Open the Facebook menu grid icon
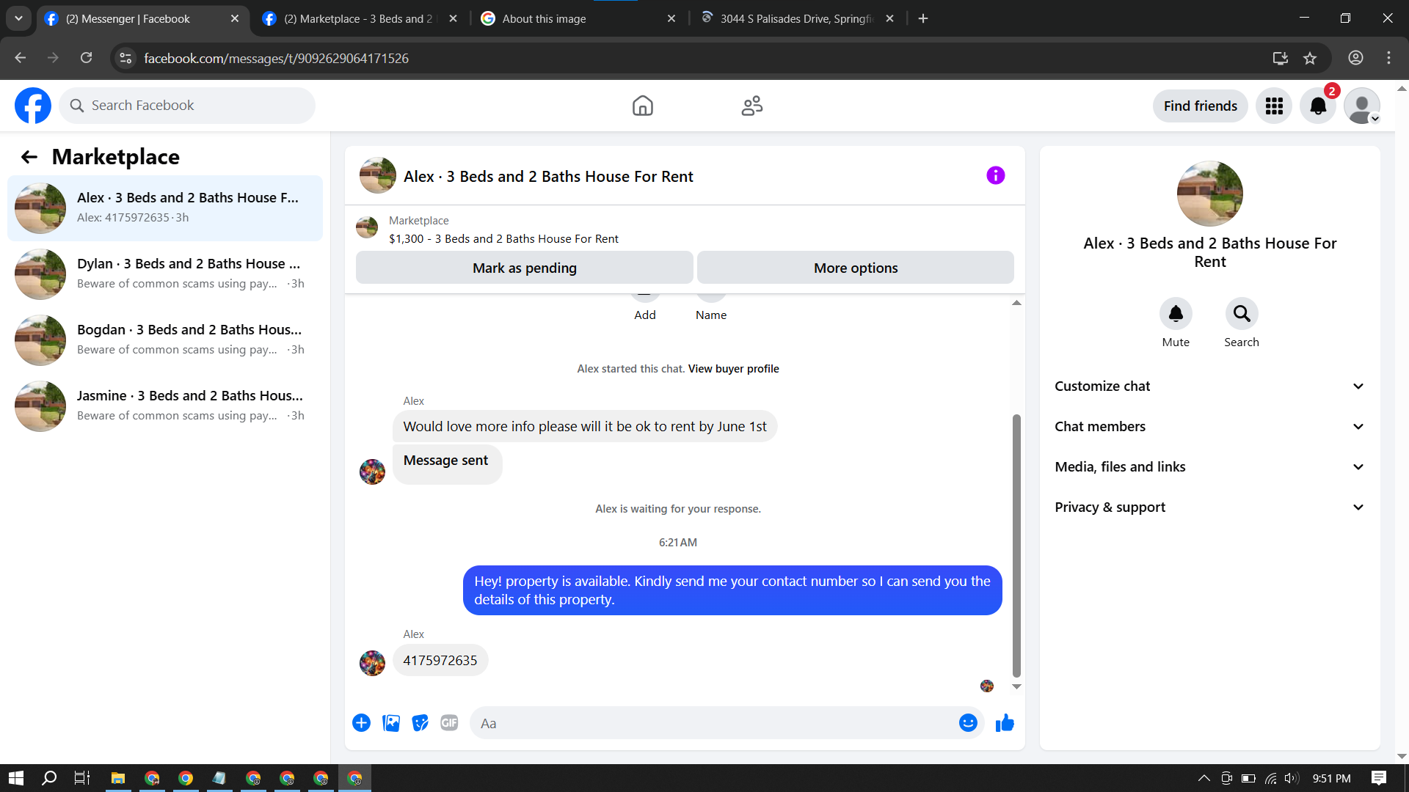 coord(1274,106)
